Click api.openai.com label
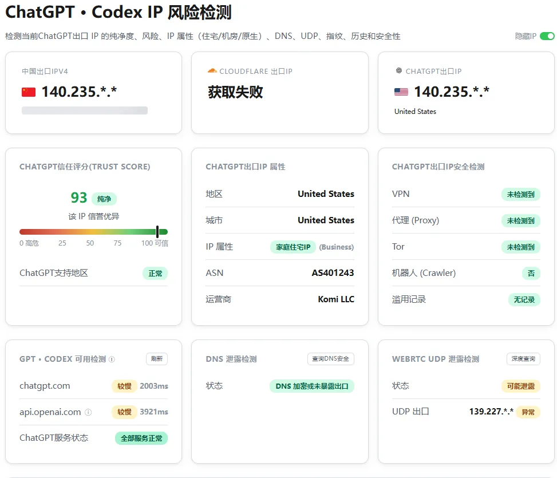The image size is (557, 478). pyautogui.click(x=50, y=412)
